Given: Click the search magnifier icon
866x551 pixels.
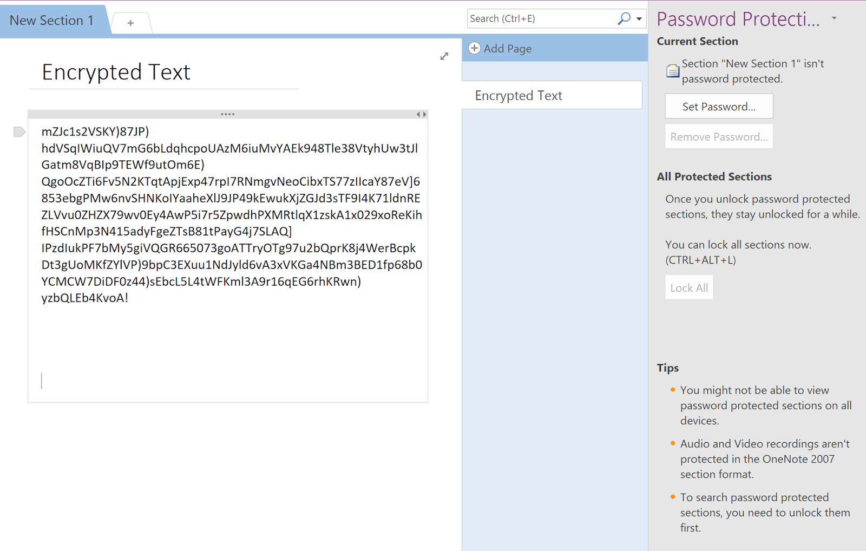Looking at the screenshot, I should (x=624, y=18).
